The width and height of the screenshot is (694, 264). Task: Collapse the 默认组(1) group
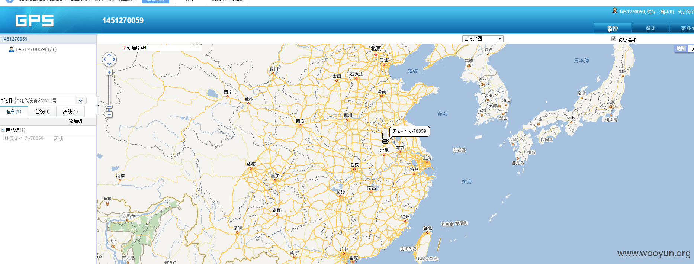click(x=3, y=130)
